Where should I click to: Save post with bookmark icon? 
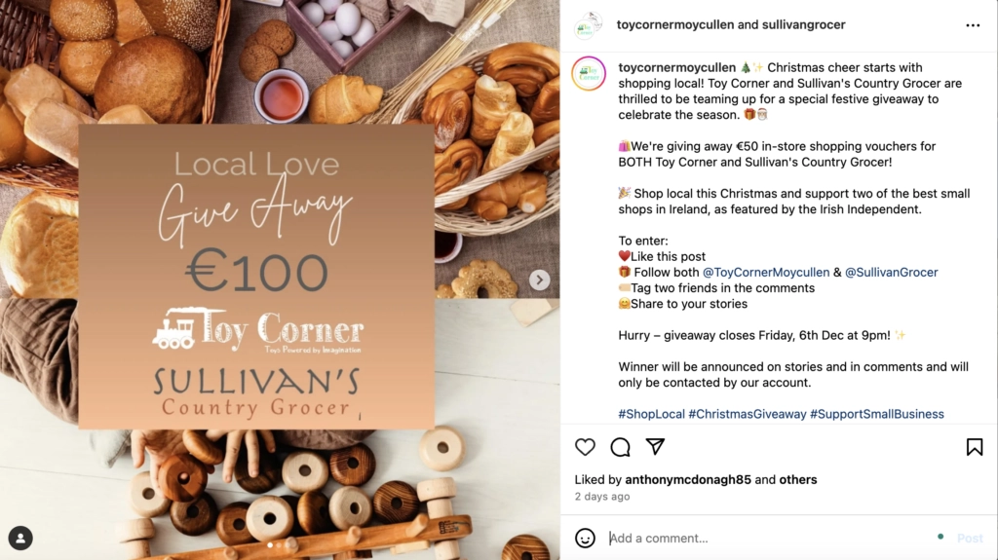click(x=974, y=447)
